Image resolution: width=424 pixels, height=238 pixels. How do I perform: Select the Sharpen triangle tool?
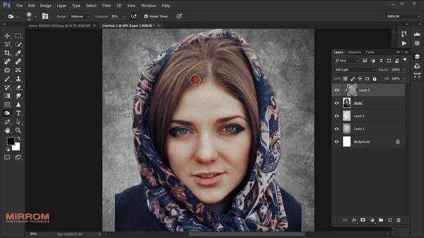click(18, 104)
